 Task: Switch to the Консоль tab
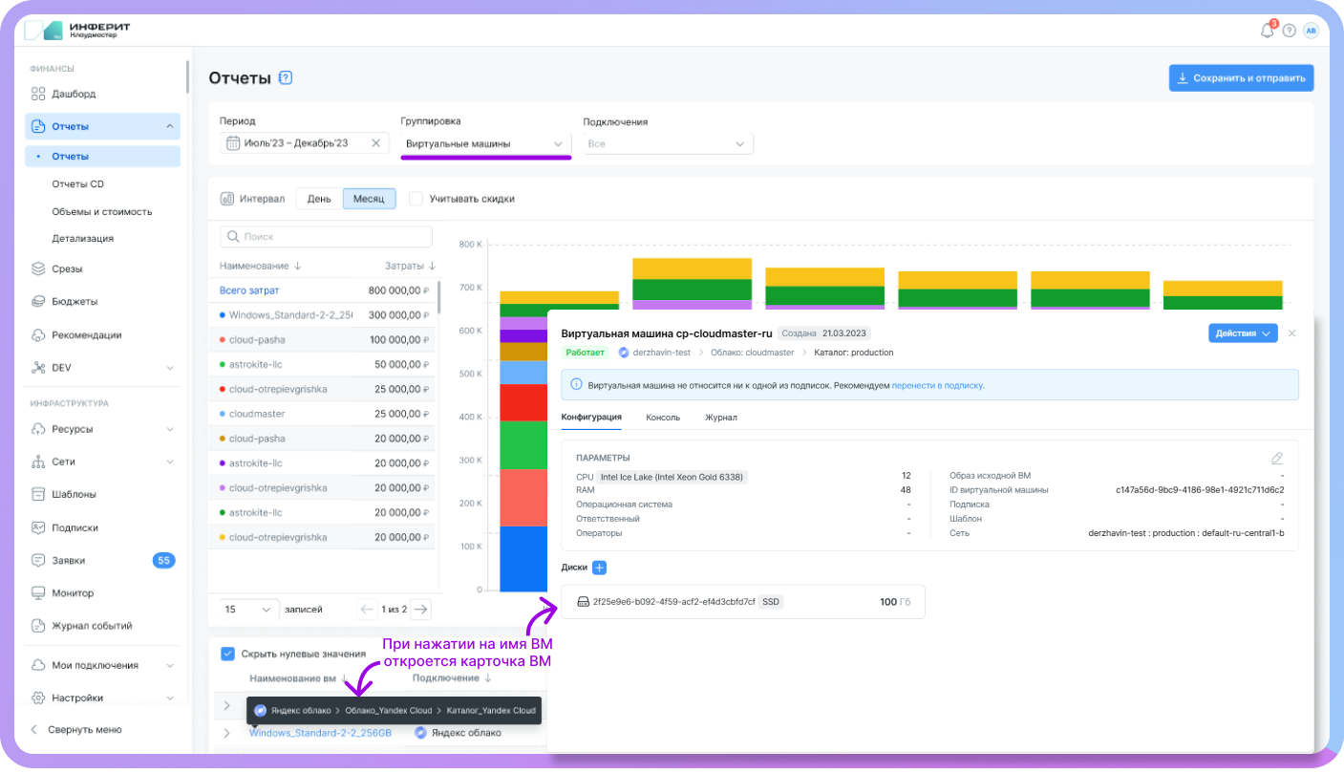coord(663,418)
